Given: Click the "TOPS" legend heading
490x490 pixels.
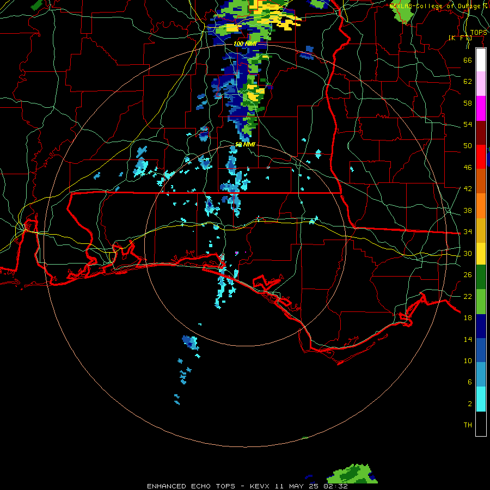Looking at the screenshot, I should (x=479, y=33).
